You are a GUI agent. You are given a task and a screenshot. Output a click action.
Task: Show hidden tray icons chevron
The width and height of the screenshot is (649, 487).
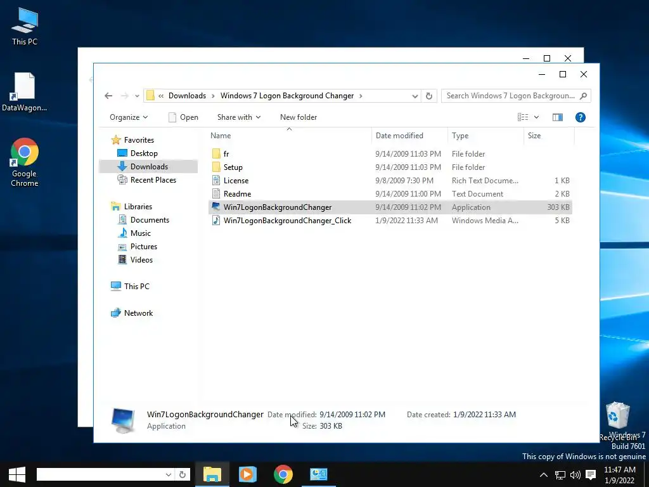(x=544, y=475)
